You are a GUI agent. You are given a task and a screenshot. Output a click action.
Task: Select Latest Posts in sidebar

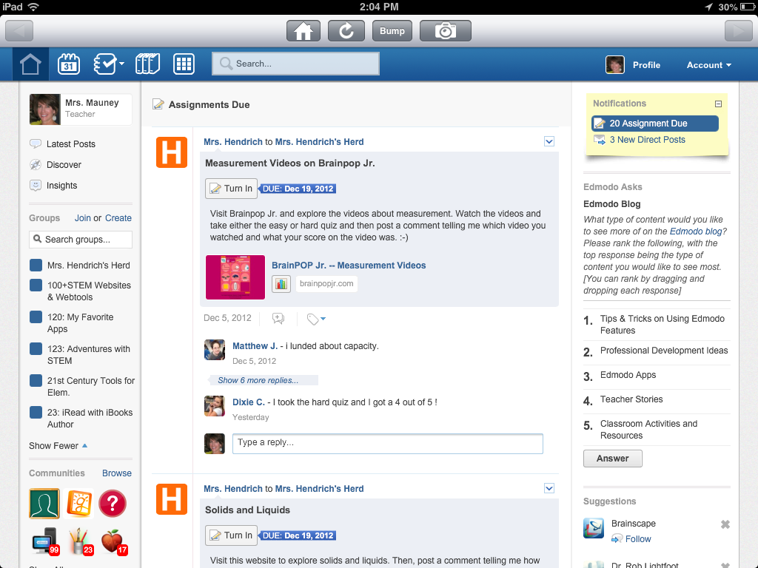70,144
